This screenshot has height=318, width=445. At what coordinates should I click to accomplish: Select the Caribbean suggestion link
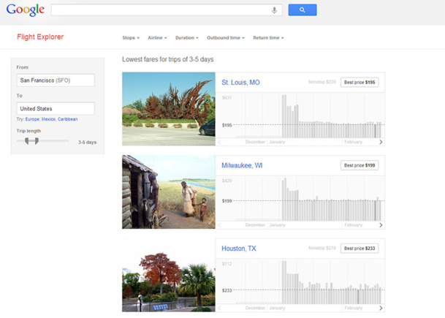(x=68, y=118)
